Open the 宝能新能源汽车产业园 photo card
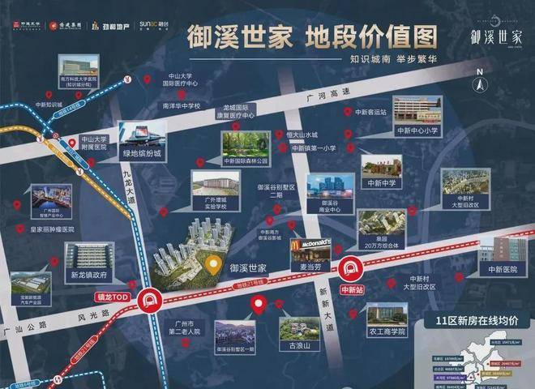The width and height of the screenshot is (535, 389). point(31,289)
